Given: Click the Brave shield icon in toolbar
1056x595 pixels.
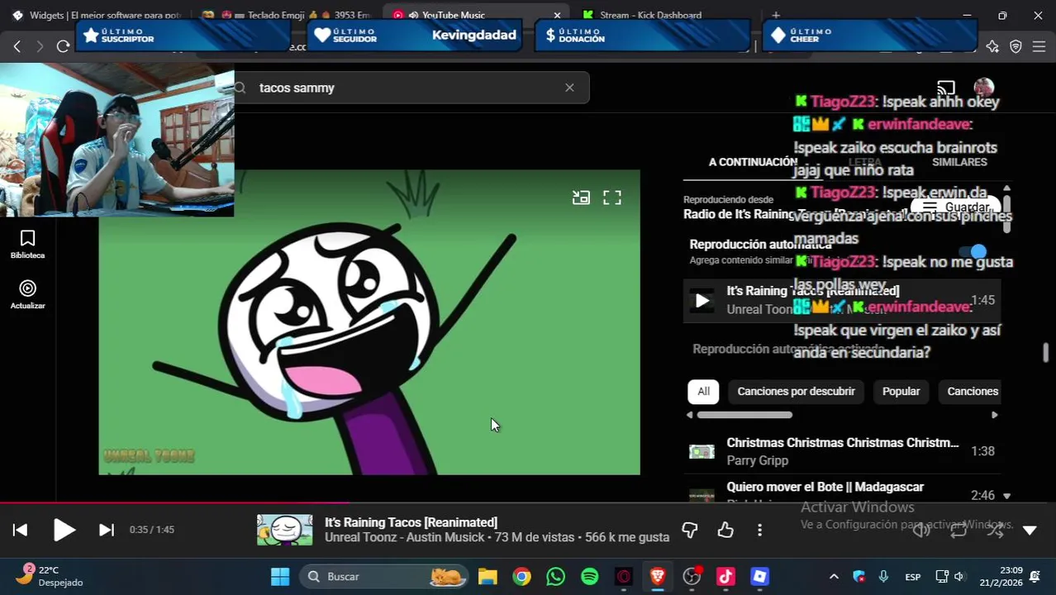Looking at the screenshot, I should coord(1016,46).
